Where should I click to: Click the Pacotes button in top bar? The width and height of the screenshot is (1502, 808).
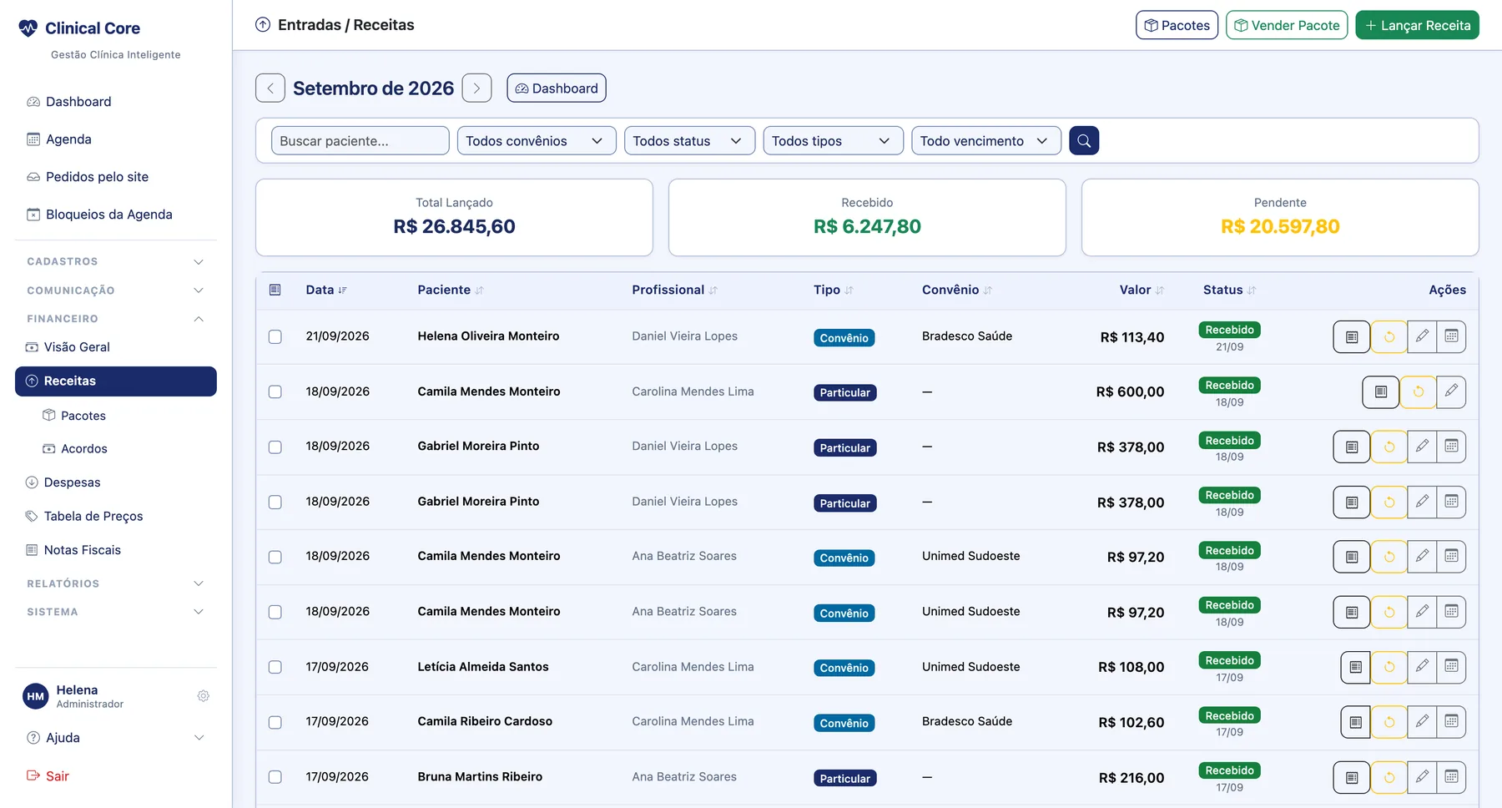tap(1177, 25)
